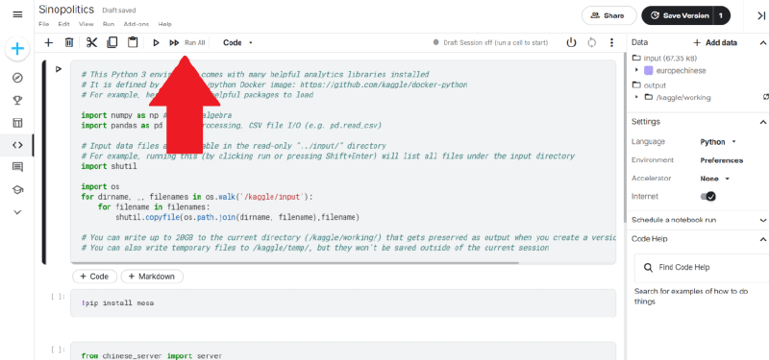
Task: Open the compass Home icon in sidebar
Action: [17, 78]
